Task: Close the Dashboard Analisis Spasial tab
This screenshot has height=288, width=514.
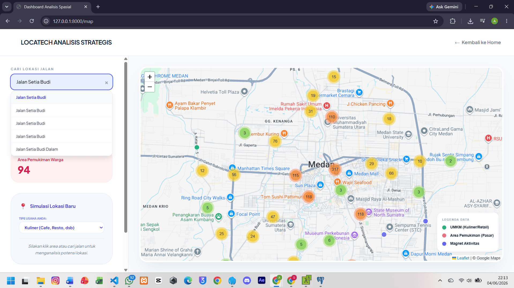Action: pyautogui.click(x=86, y=7)
